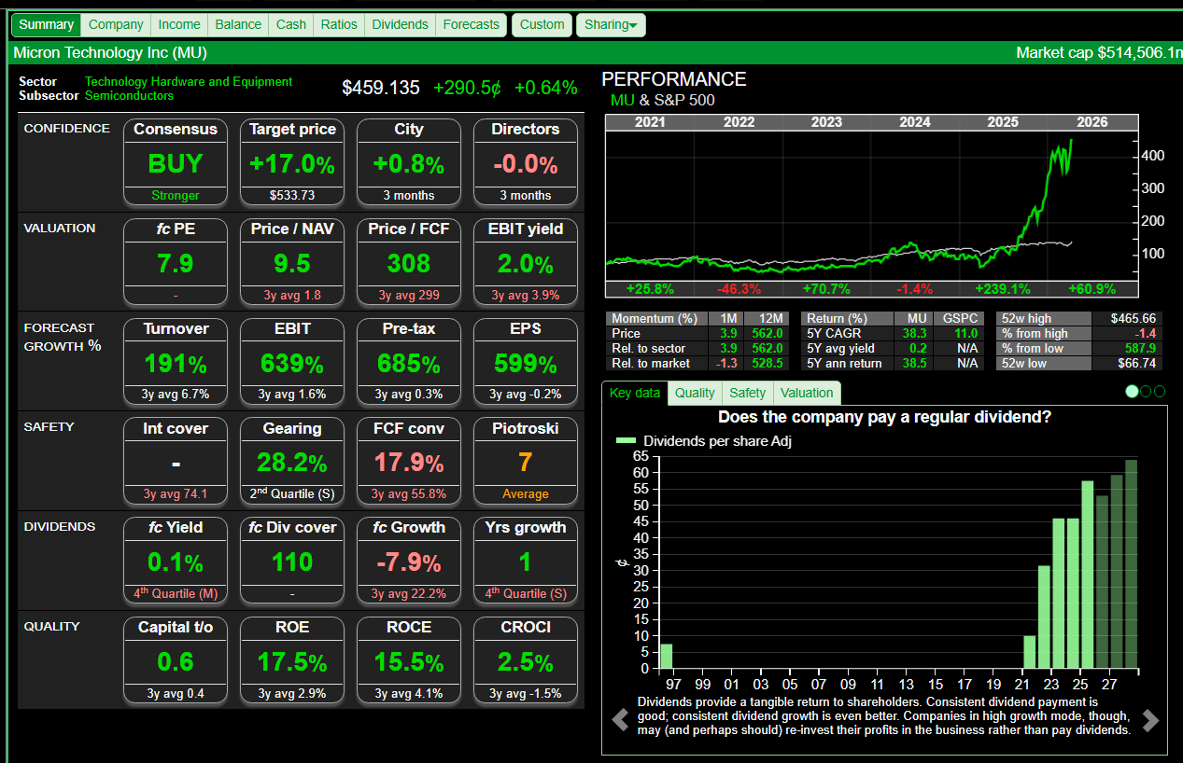Click the Target price tile
This screenshot has width=1183, height=763.
pos(292,163)
